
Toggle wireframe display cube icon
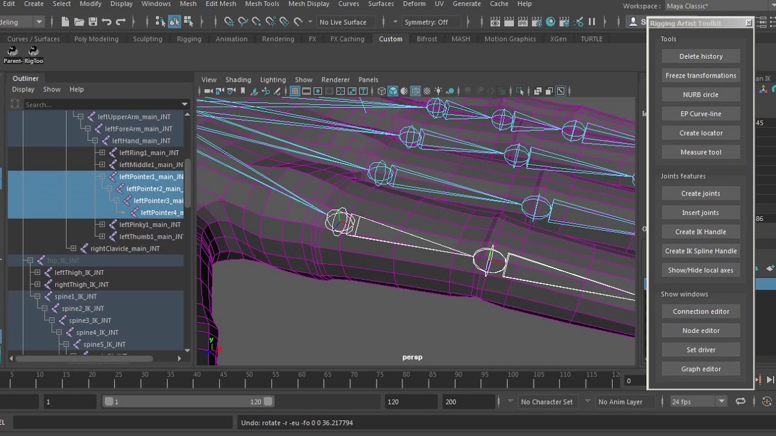(x=381, y=91)
